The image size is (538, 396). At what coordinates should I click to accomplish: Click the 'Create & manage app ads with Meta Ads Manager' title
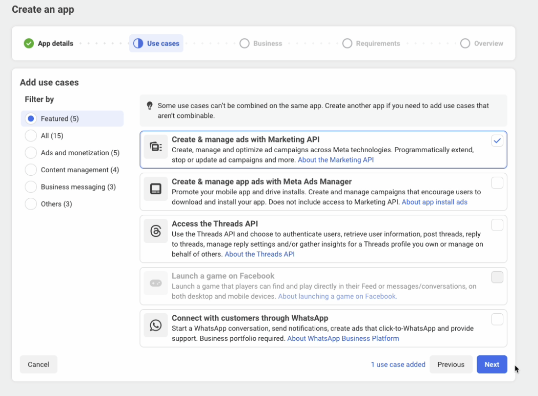262,182
